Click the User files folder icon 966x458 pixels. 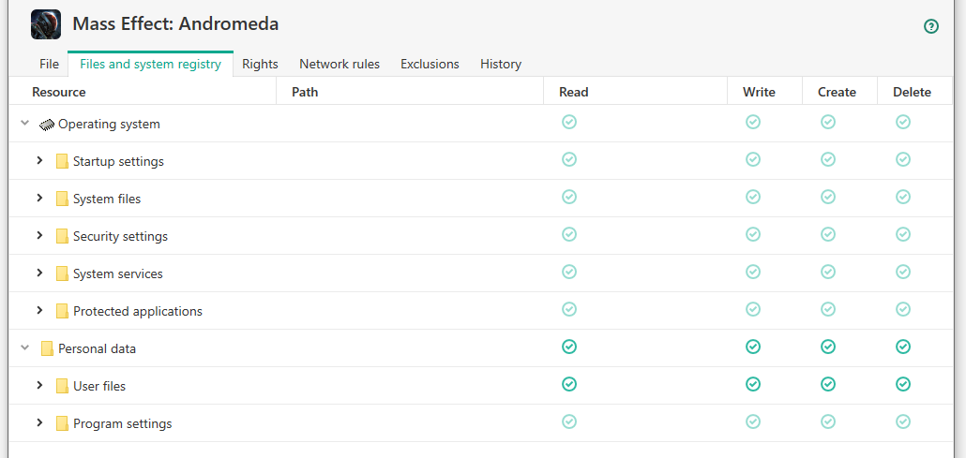point(62,386)
